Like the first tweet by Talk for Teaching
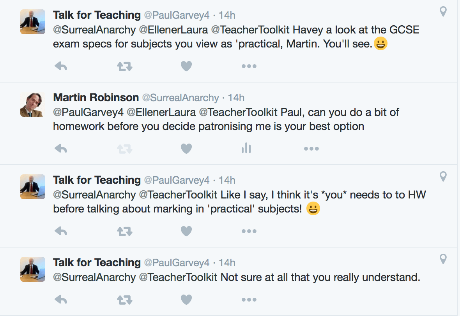 186,66
